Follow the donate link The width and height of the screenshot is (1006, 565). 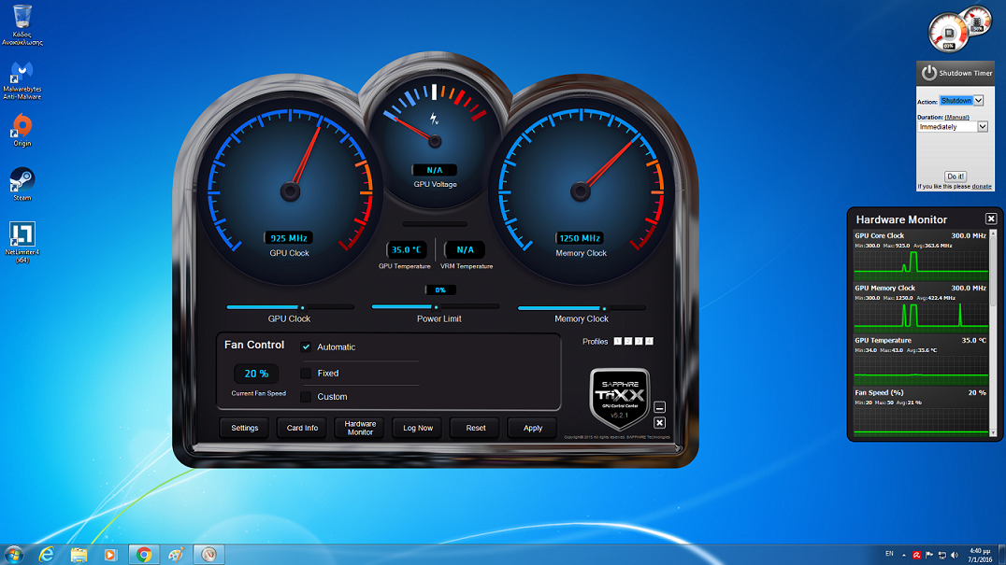(x=982, y=187)
